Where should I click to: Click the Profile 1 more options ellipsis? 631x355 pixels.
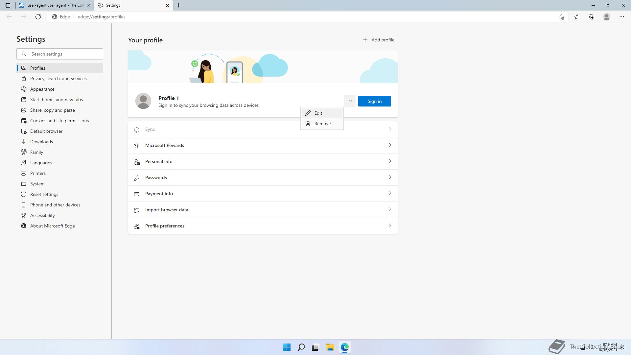point(350,101)
